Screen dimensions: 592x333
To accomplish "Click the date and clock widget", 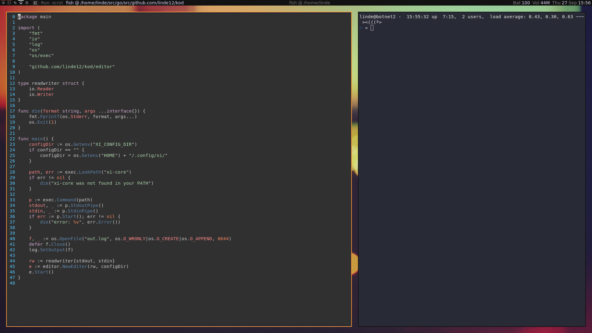I will [x=571, y=3].
